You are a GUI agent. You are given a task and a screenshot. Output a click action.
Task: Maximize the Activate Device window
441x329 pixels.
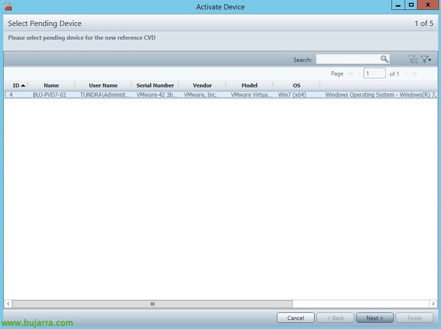click(411, 5)
